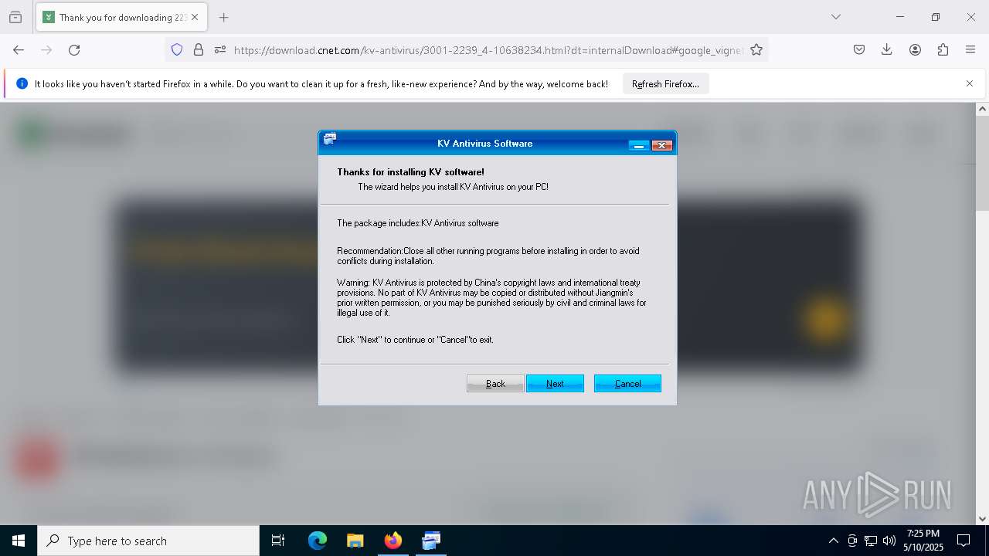Reload the current page
989x556 pixels.
[x=74, y=49]
